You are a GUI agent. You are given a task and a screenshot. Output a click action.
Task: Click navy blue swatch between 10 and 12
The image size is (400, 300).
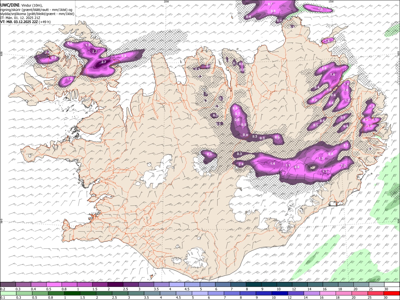pyautogui.click(x=280, y=293)
